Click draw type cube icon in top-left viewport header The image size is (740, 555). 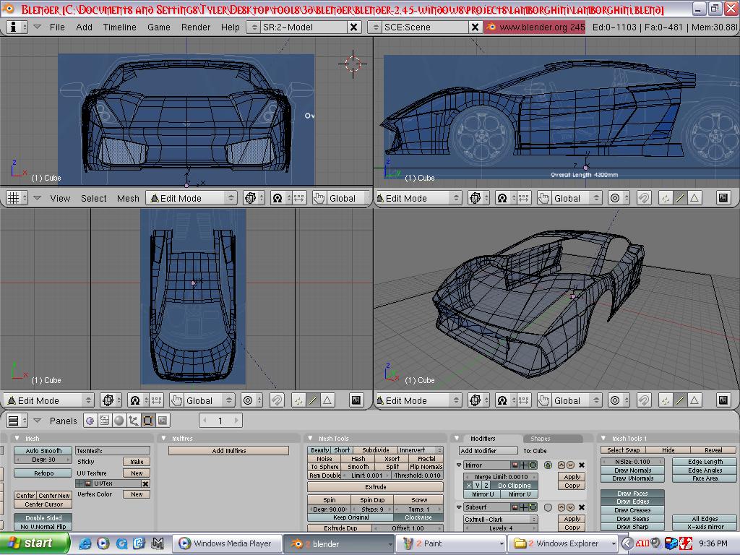pos(254,198)
